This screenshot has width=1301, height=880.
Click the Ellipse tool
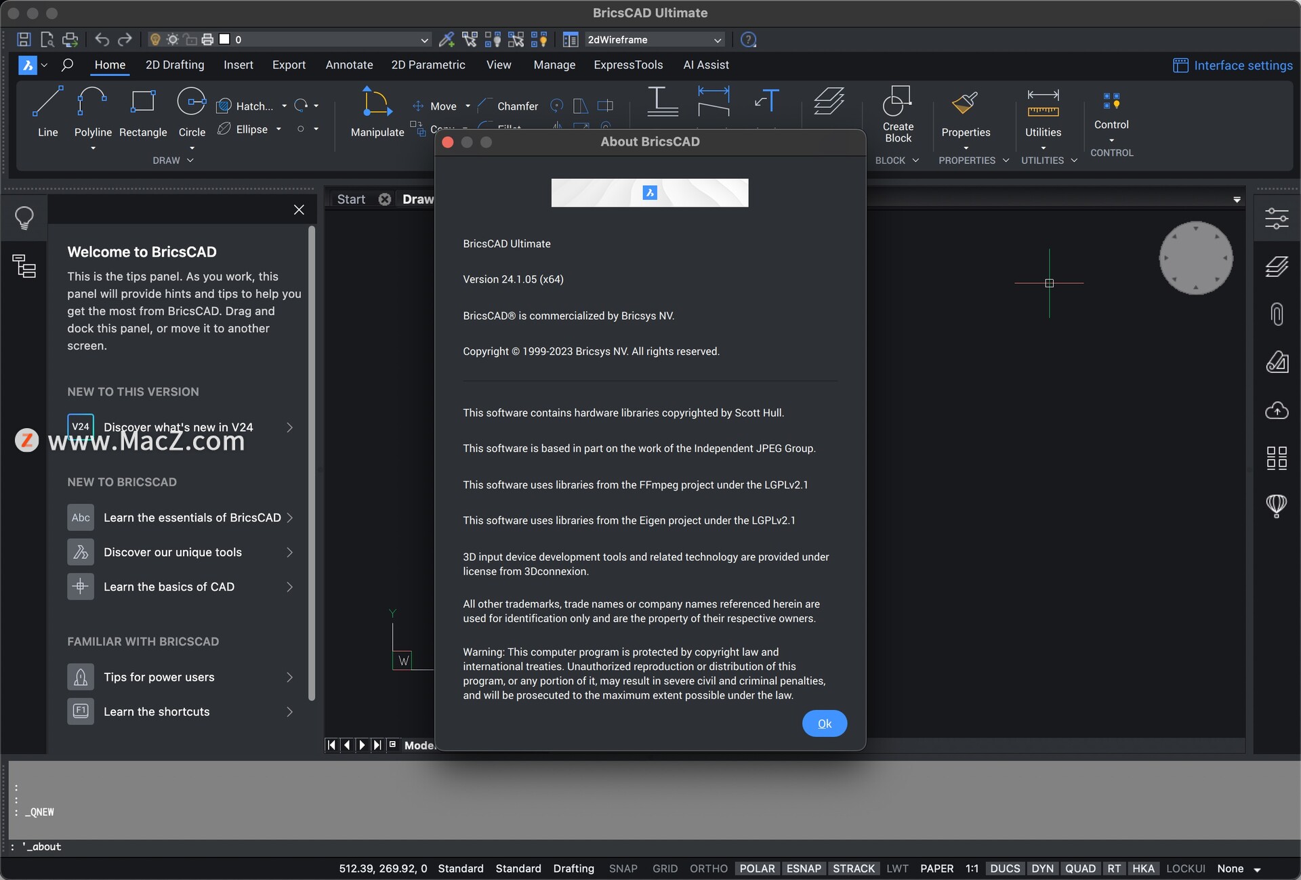tap(243, 129)
